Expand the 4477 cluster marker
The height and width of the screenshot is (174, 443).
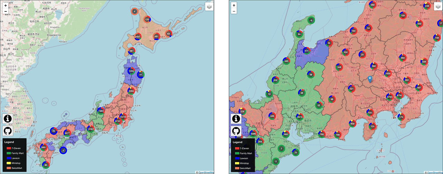tap(67, 133)
